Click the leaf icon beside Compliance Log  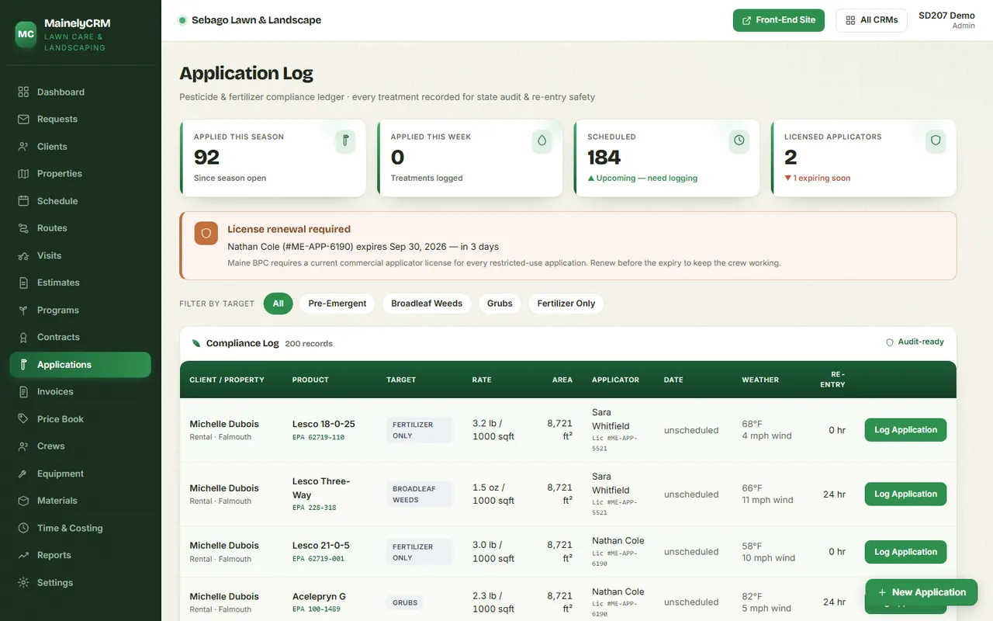(196, 343)
